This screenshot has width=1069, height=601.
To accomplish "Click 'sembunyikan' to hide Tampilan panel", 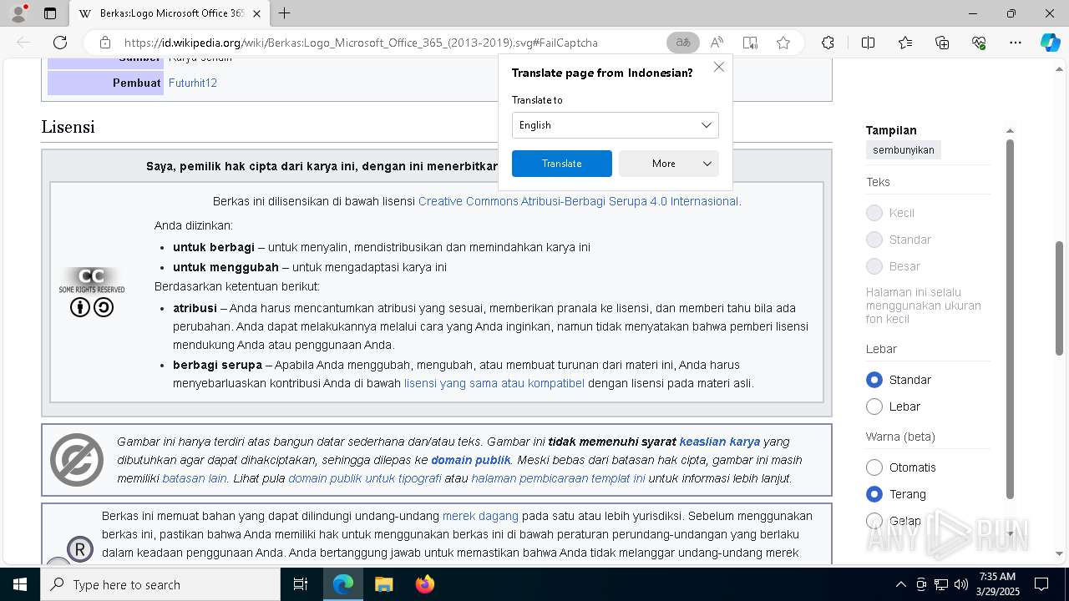I will point(904,150).
